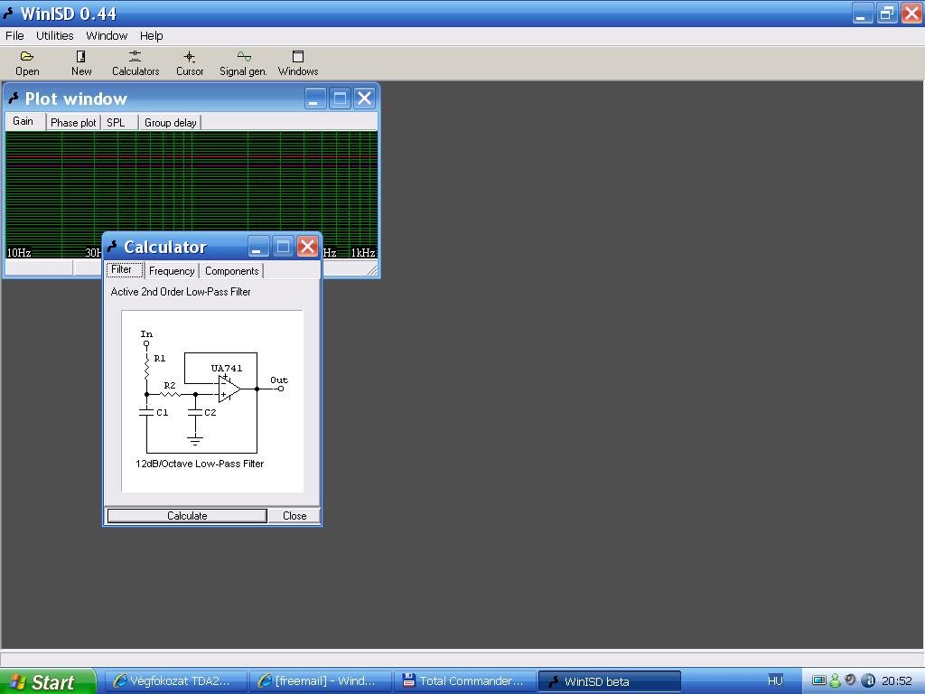The width and height of the screenshot is (925, 694).
Task: Click the 1kHz axis label
Action: (x=363, y=253)
